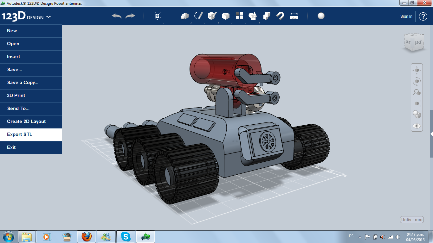Open the Action Center flag icon
Viewport: 433px width, 243px height.
[368, 237]
